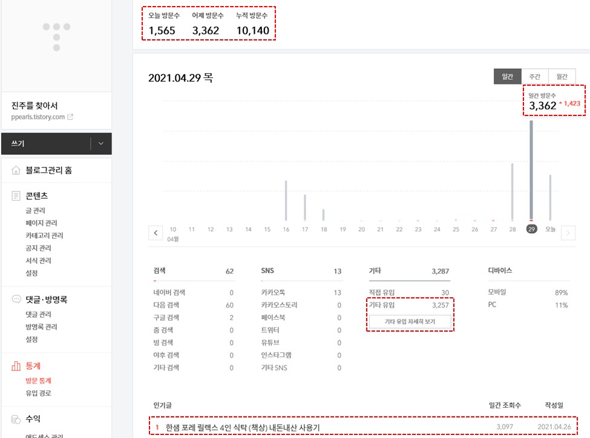Select date 29 on the chart axis
Image resolution: width=590 pixels, height=438 pixels.
(x=531, y=229)
